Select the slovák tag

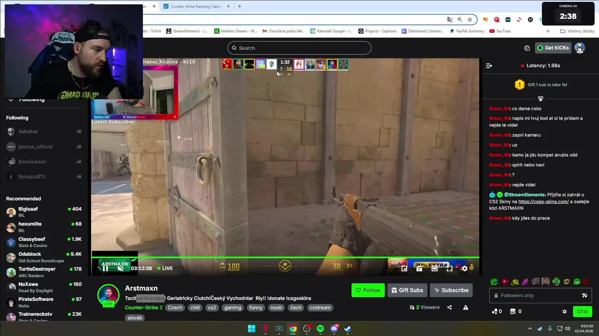135,318
